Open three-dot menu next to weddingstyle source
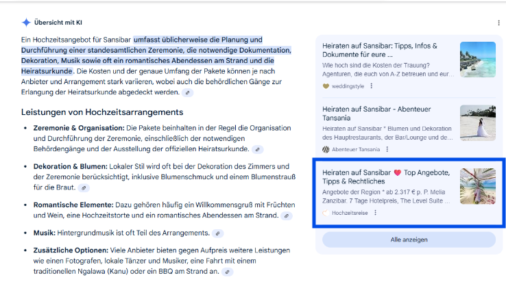The width and height of the screenshot is (506, 286). click(x=372, y=86)
